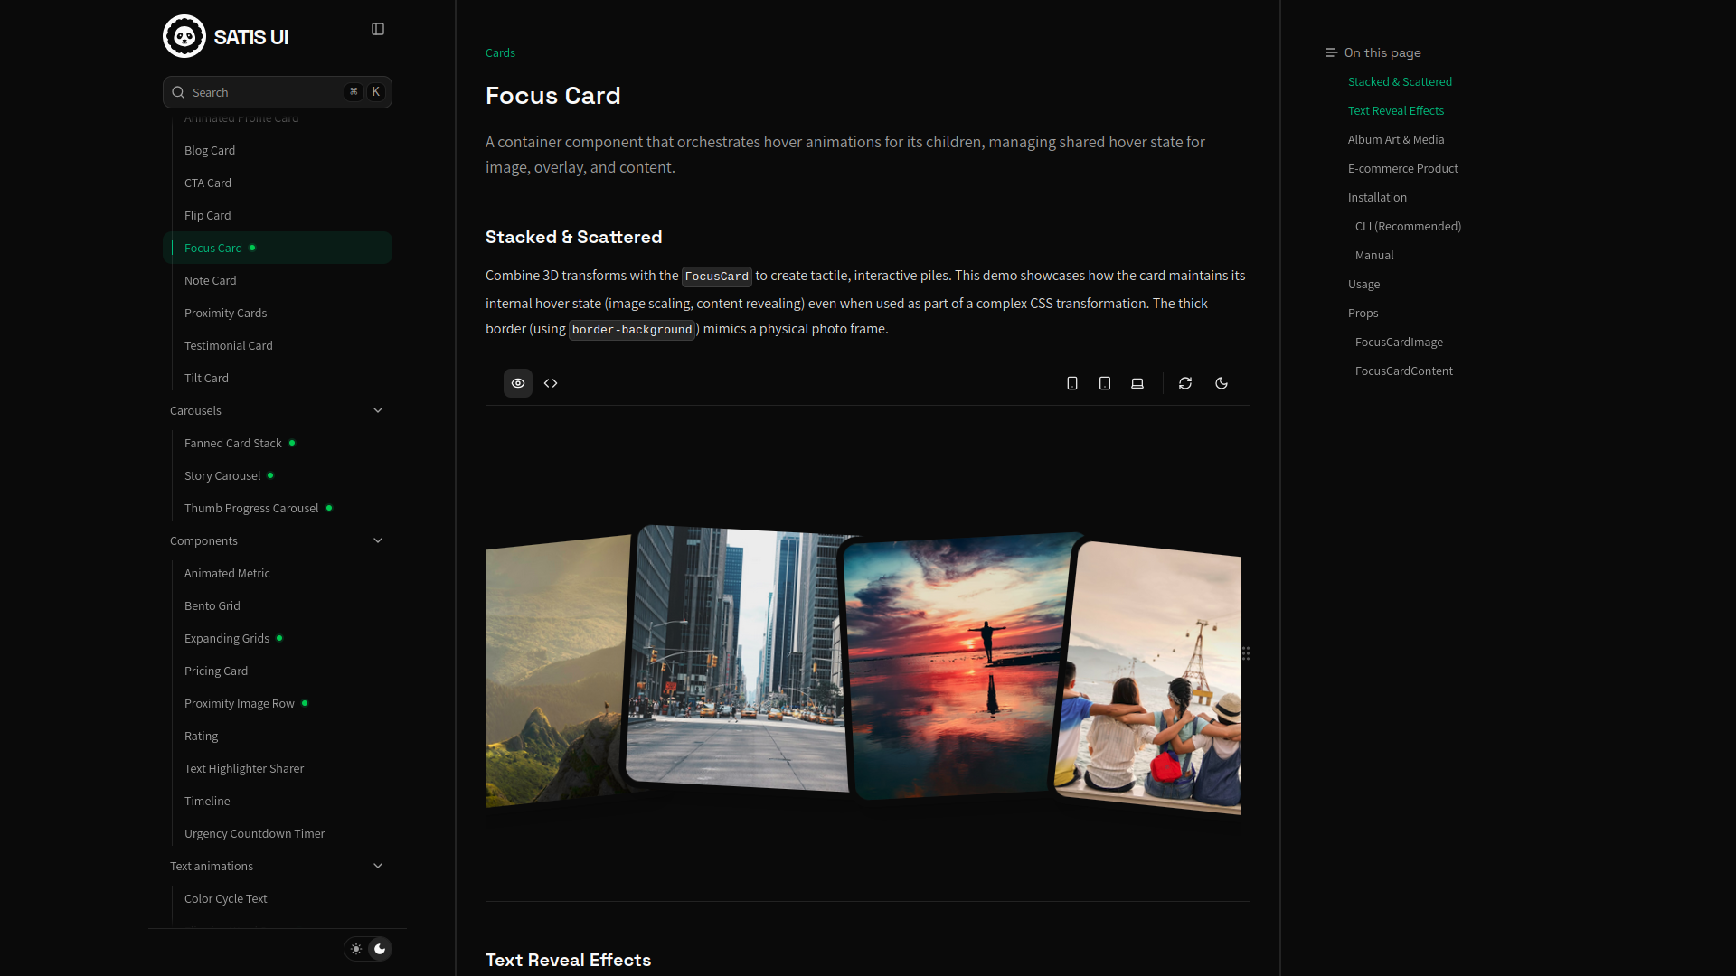Open the Flip Card page

[207, 215]
